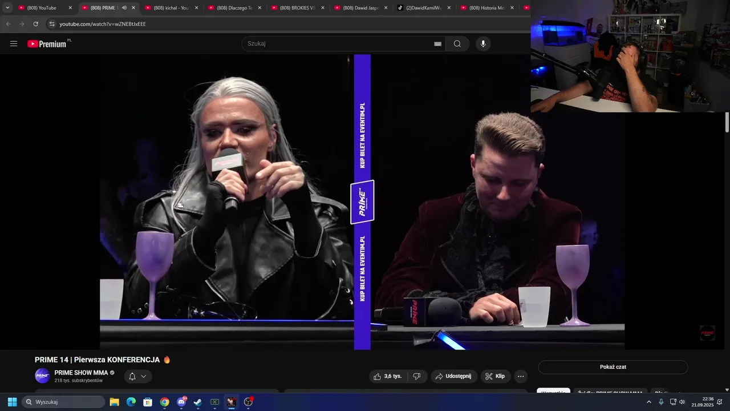The width and height of the screenshot is (730, 411).
Task: Open Microsoft Edge from the taskbar
Action: tap(131, 402)
